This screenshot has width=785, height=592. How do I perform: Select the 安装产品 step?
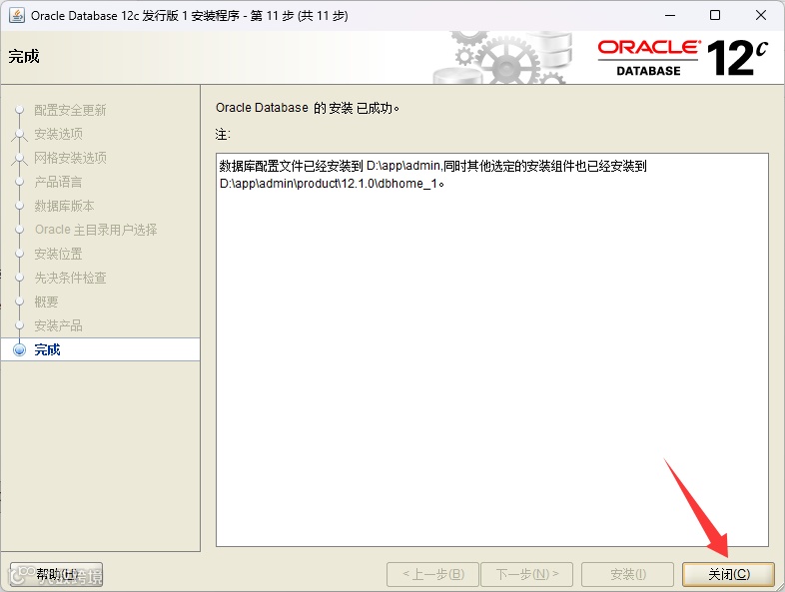tap(58, 325)
